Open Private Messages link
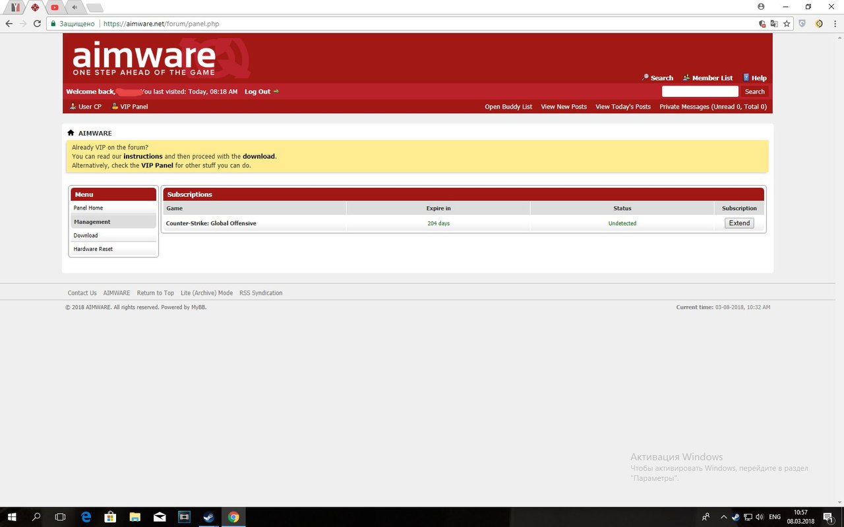844x527 pixels. point(713,107)
